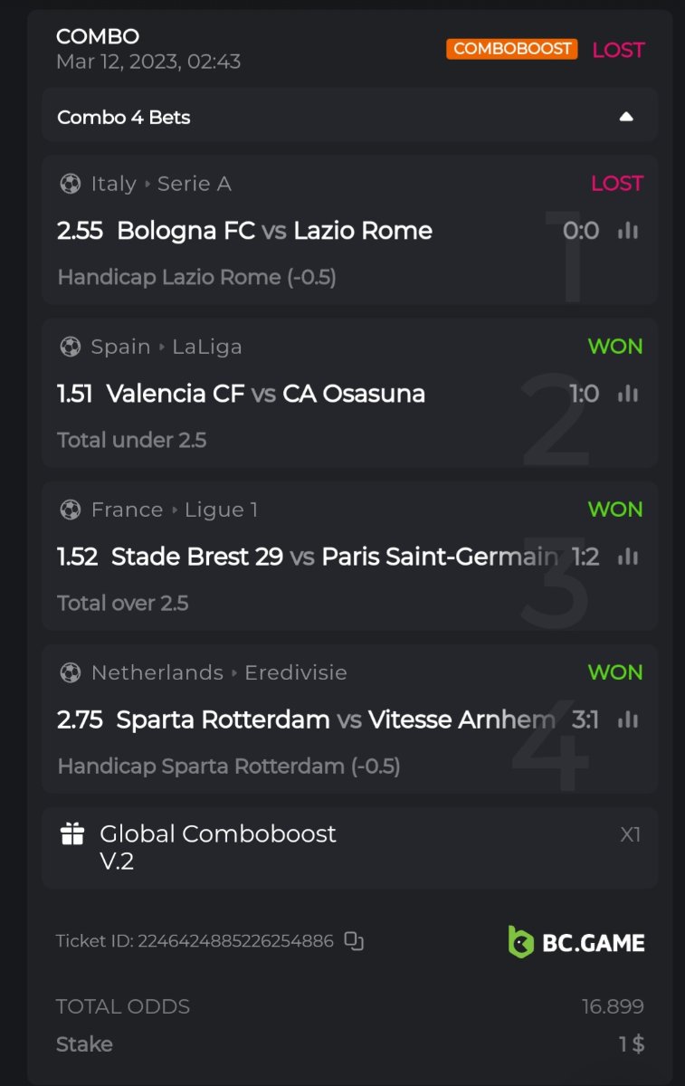Open the Serie A league link
Viewport: 685px width, 1086px height.
(x=194, y=184)
